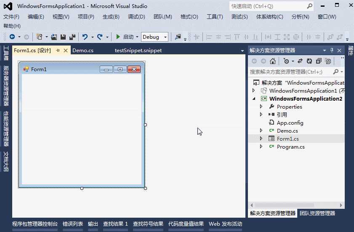Screen dimensions: 354x232
Task: Expand the 引用 references node
Action: (x=261, y=114)
